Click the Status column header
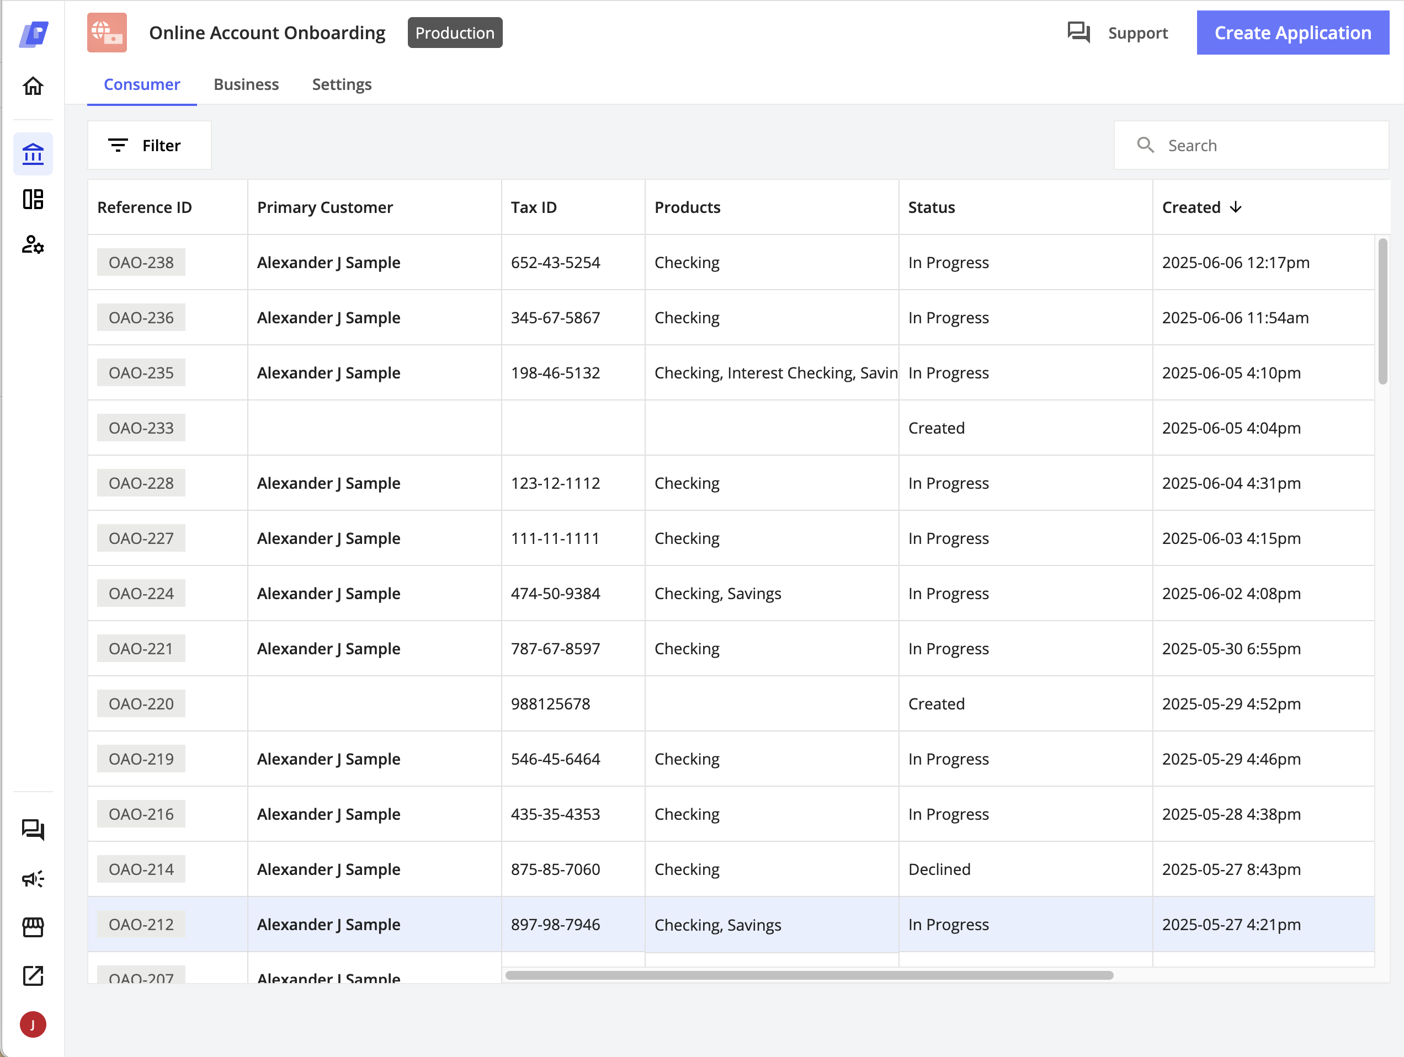Image resolution: width=1404 pixels, height=1057 pixels. [x=931, y=207]
